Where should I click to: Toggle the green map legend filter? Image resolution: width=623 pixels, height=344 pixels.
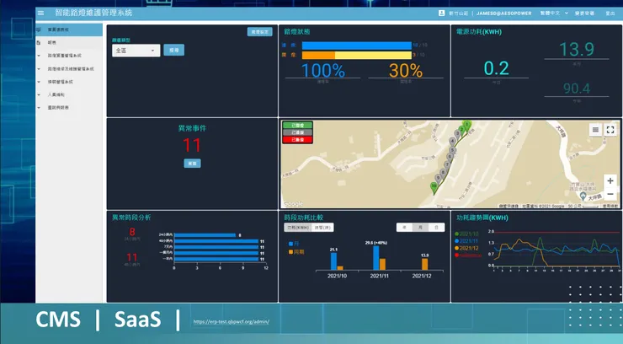pos(297,126)
